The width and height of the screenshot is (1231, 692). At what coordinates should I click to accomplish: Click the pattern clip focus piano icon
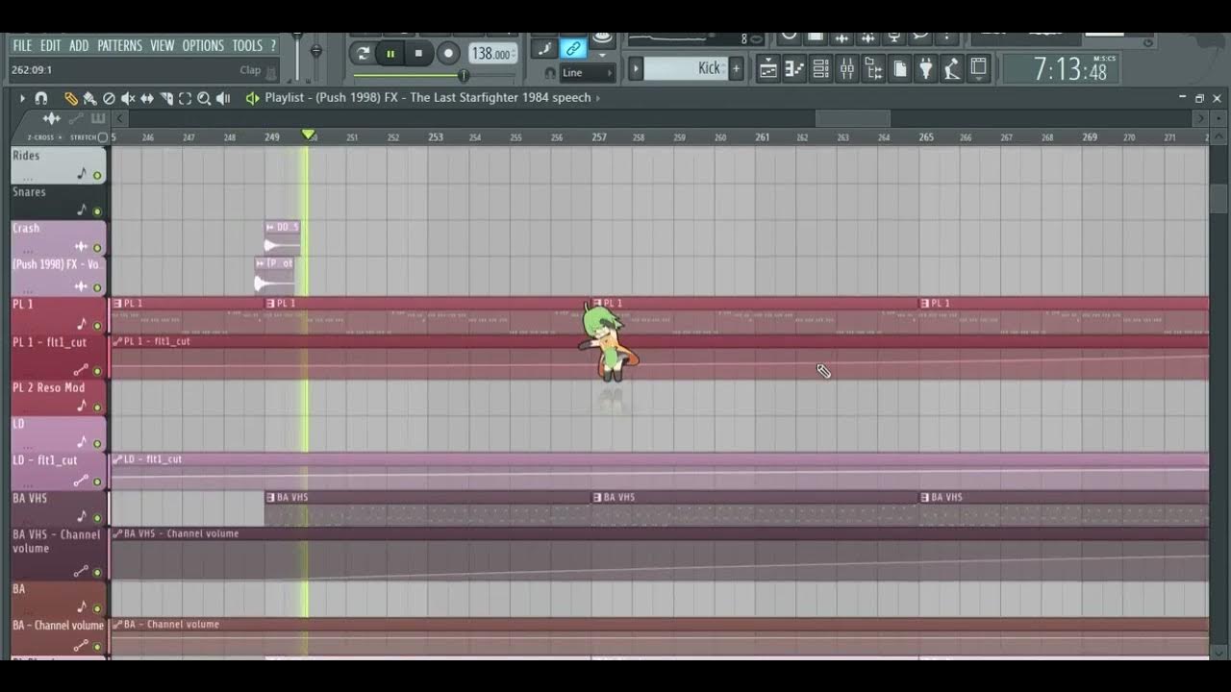click(x=97, y=118)
